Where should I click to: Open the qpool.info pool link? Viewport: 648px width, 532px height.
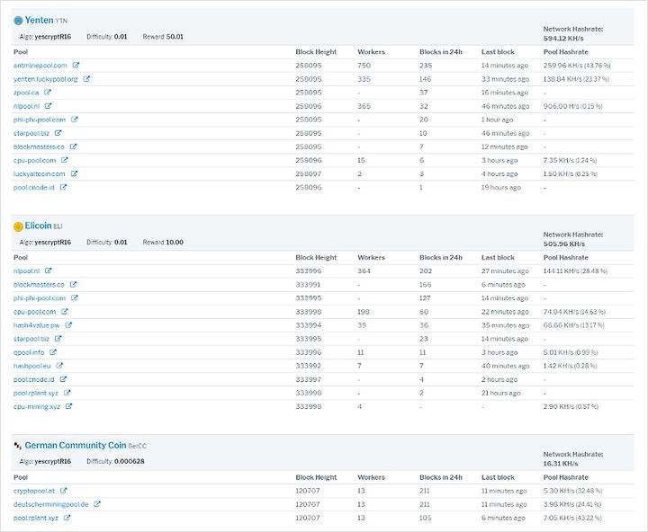coord(29,353)
